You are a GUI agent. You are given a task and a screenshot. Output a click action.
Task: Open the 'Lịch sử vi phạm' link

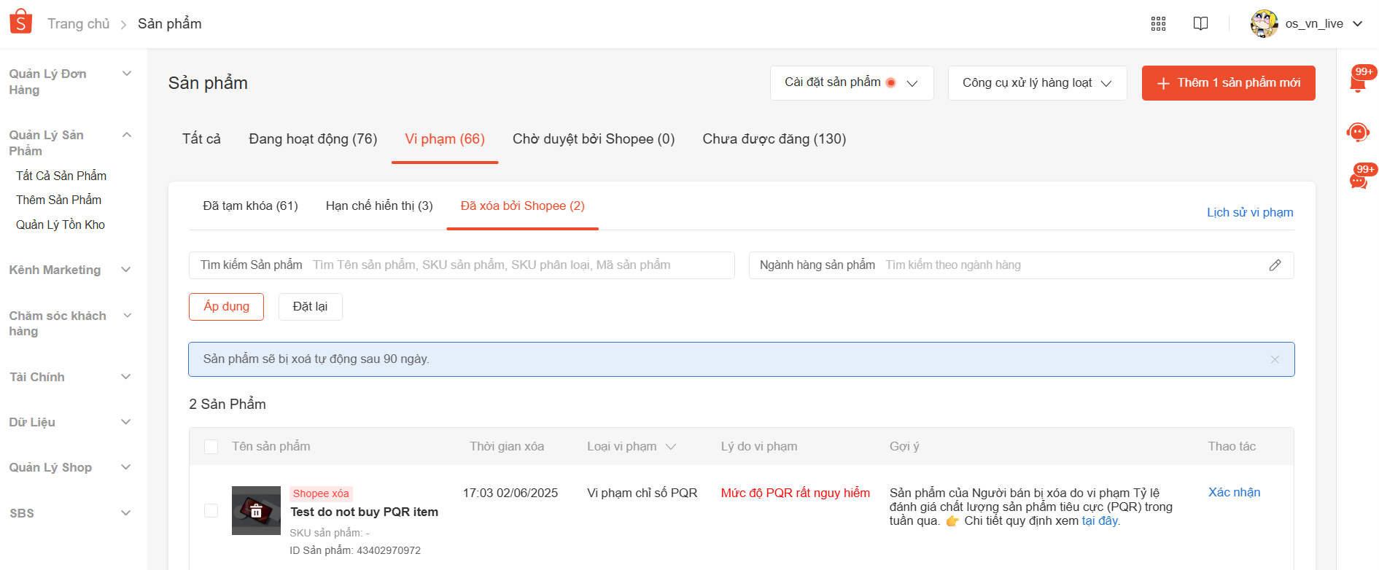click(x=1249, y=213)
